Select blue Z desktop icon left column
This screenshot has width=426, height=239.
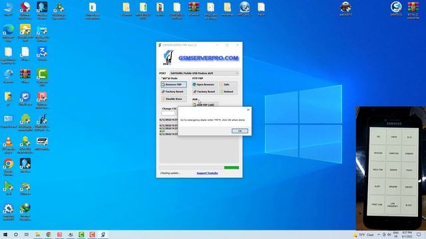pos(42,54)
